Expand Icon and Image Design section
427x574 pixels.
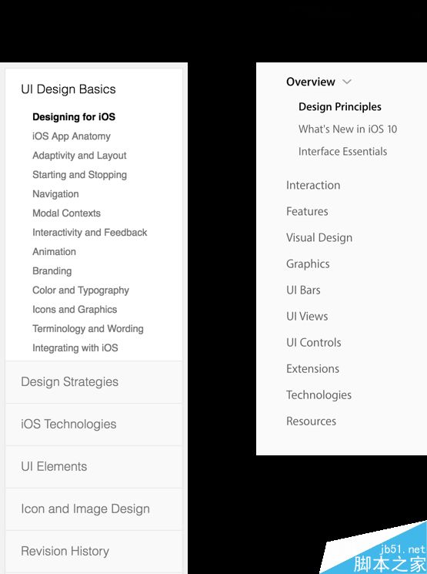pyautogui.click(x=94, y=509)
